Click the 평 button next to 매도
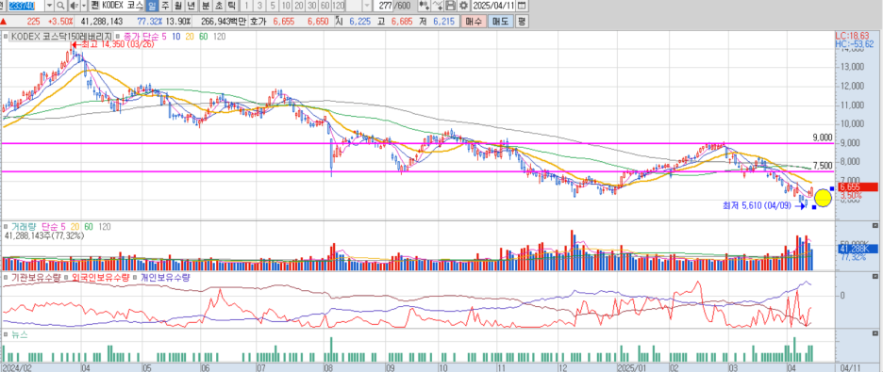The width and height of the screenshot is (883, 372). coord(522,22)
